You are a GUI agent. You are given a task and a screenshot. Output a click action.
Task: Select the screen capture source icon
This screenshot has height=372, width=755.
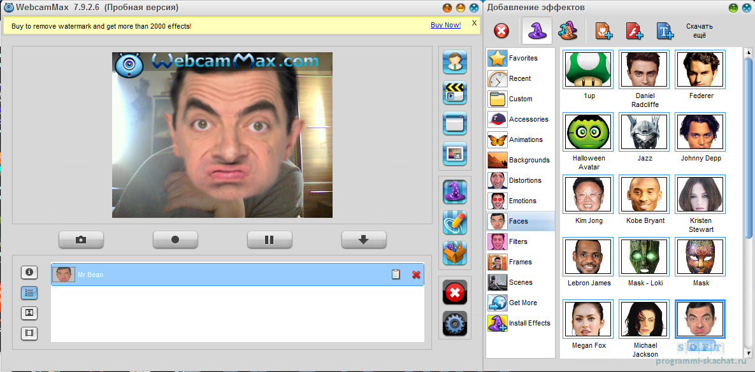[x=454, y=123]
